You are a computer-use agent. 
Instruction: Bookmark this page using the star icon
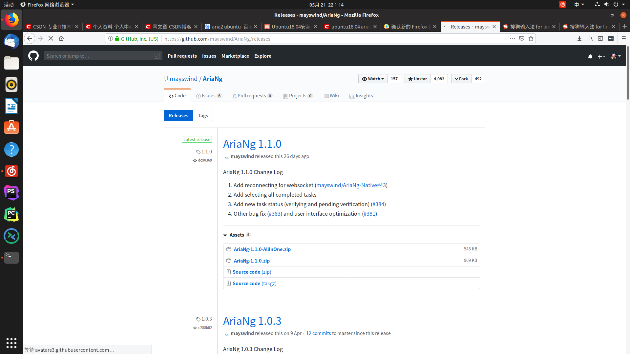tap(531, 38)
